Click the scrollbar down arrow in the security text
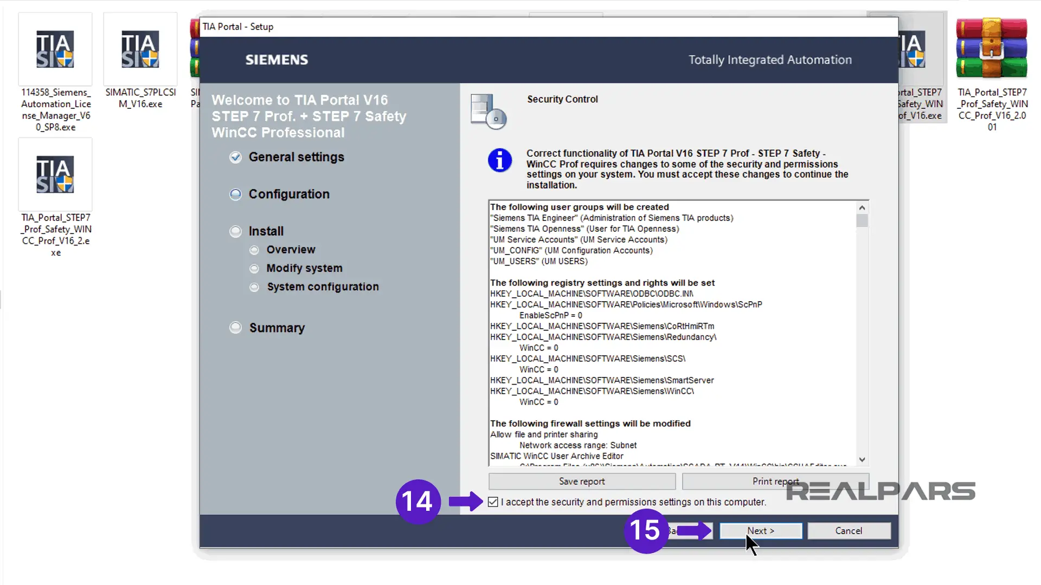Screen dimensions: 1041x585 (862, 459)
